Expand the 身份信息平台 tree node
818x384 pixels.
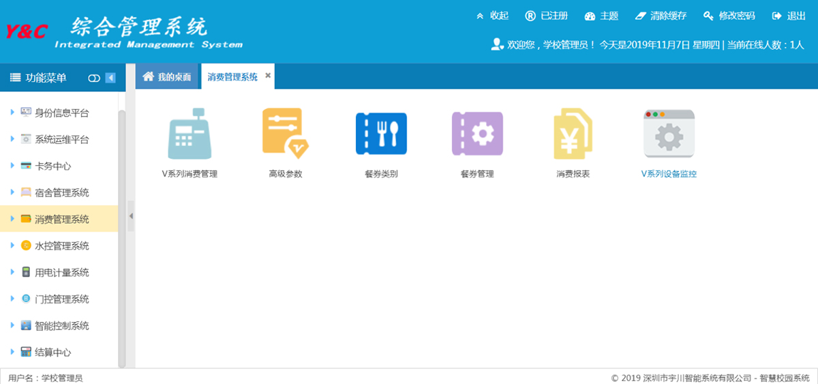click(x=12, y=113)
